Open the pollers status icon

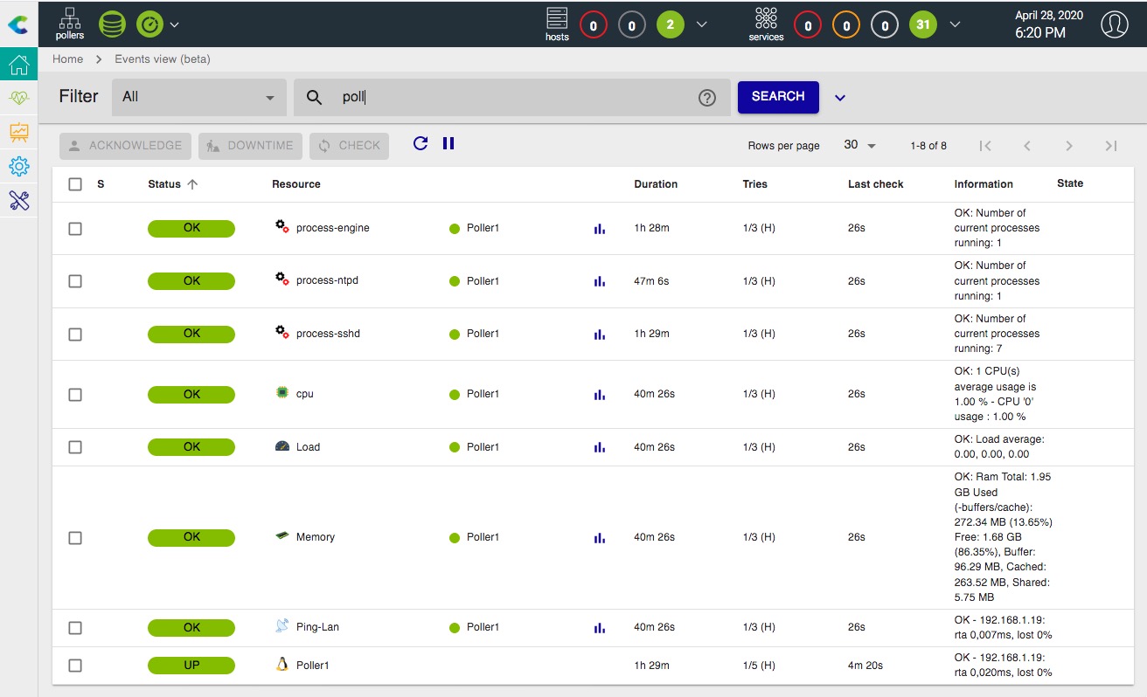[x=70, y=24]
